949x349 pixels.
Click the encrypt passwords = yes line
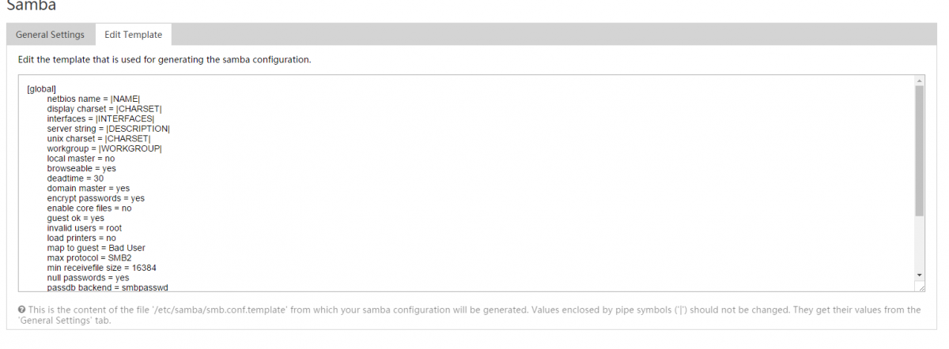pos(96,198)
